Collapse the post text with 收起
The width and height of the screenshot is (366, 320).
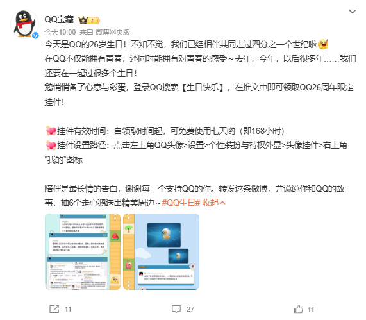pyautogui.click(x=213, y=203)
